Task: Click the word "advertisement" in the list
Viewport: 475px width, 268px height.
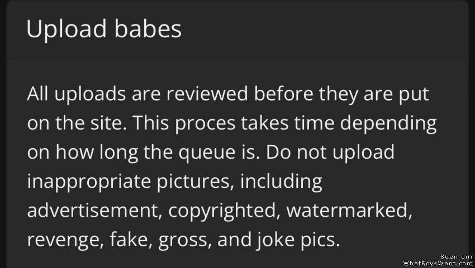Action: click(94, 211)
